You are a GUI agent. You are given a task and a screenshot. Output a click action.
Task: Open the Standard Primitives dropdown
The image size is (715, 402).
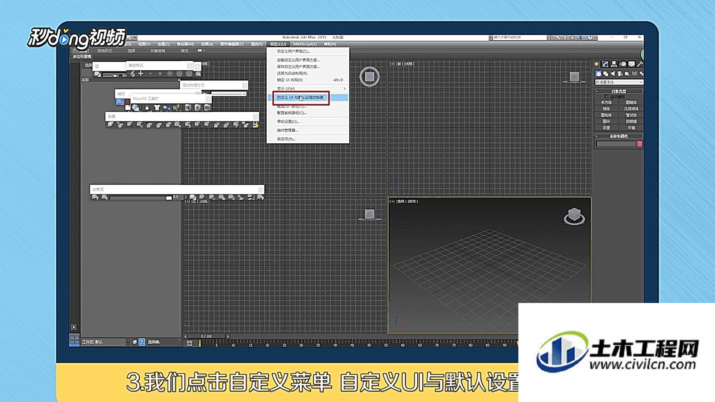(619, 82)
